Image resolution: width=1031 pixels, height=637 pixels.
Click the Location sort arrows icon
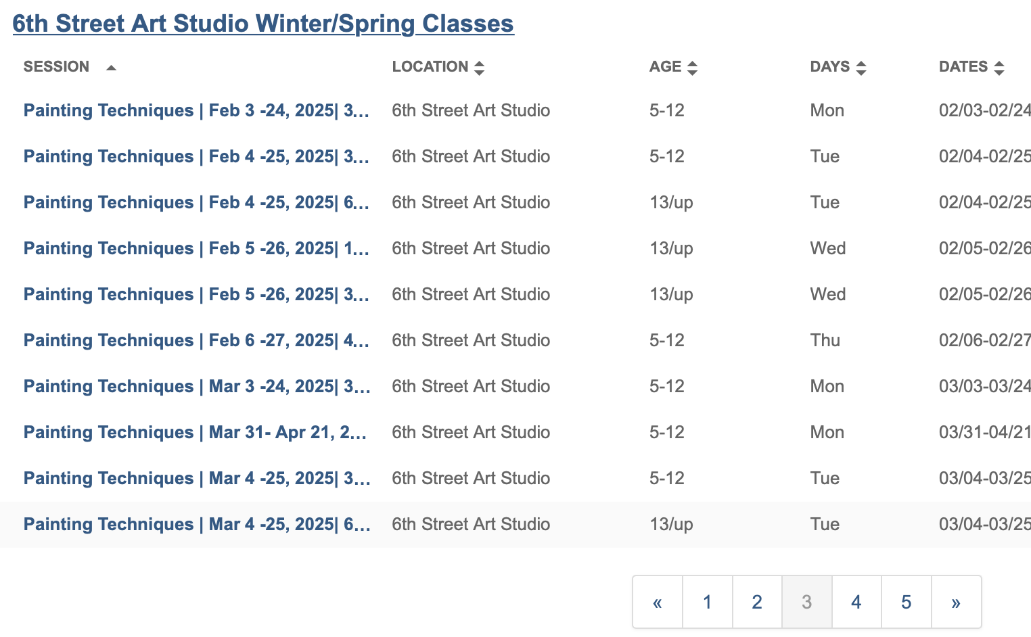(x=479, y=68)
